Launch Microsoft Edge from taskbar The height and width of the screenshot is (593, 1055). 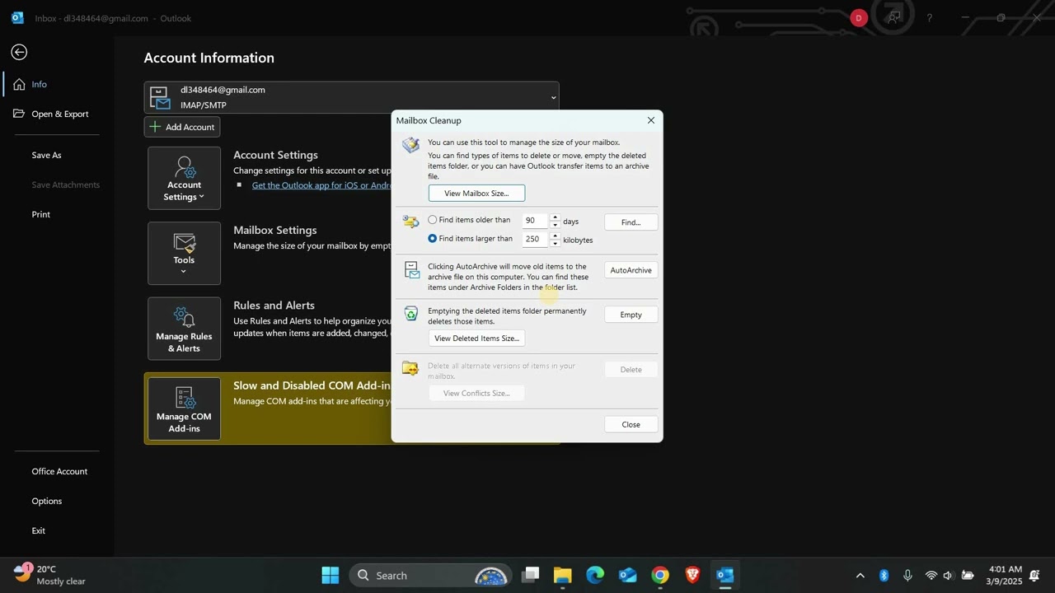[595, 575]
